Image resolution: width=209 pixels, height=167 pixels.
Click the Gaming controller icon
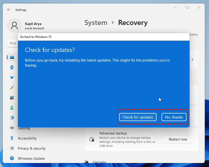12,128
